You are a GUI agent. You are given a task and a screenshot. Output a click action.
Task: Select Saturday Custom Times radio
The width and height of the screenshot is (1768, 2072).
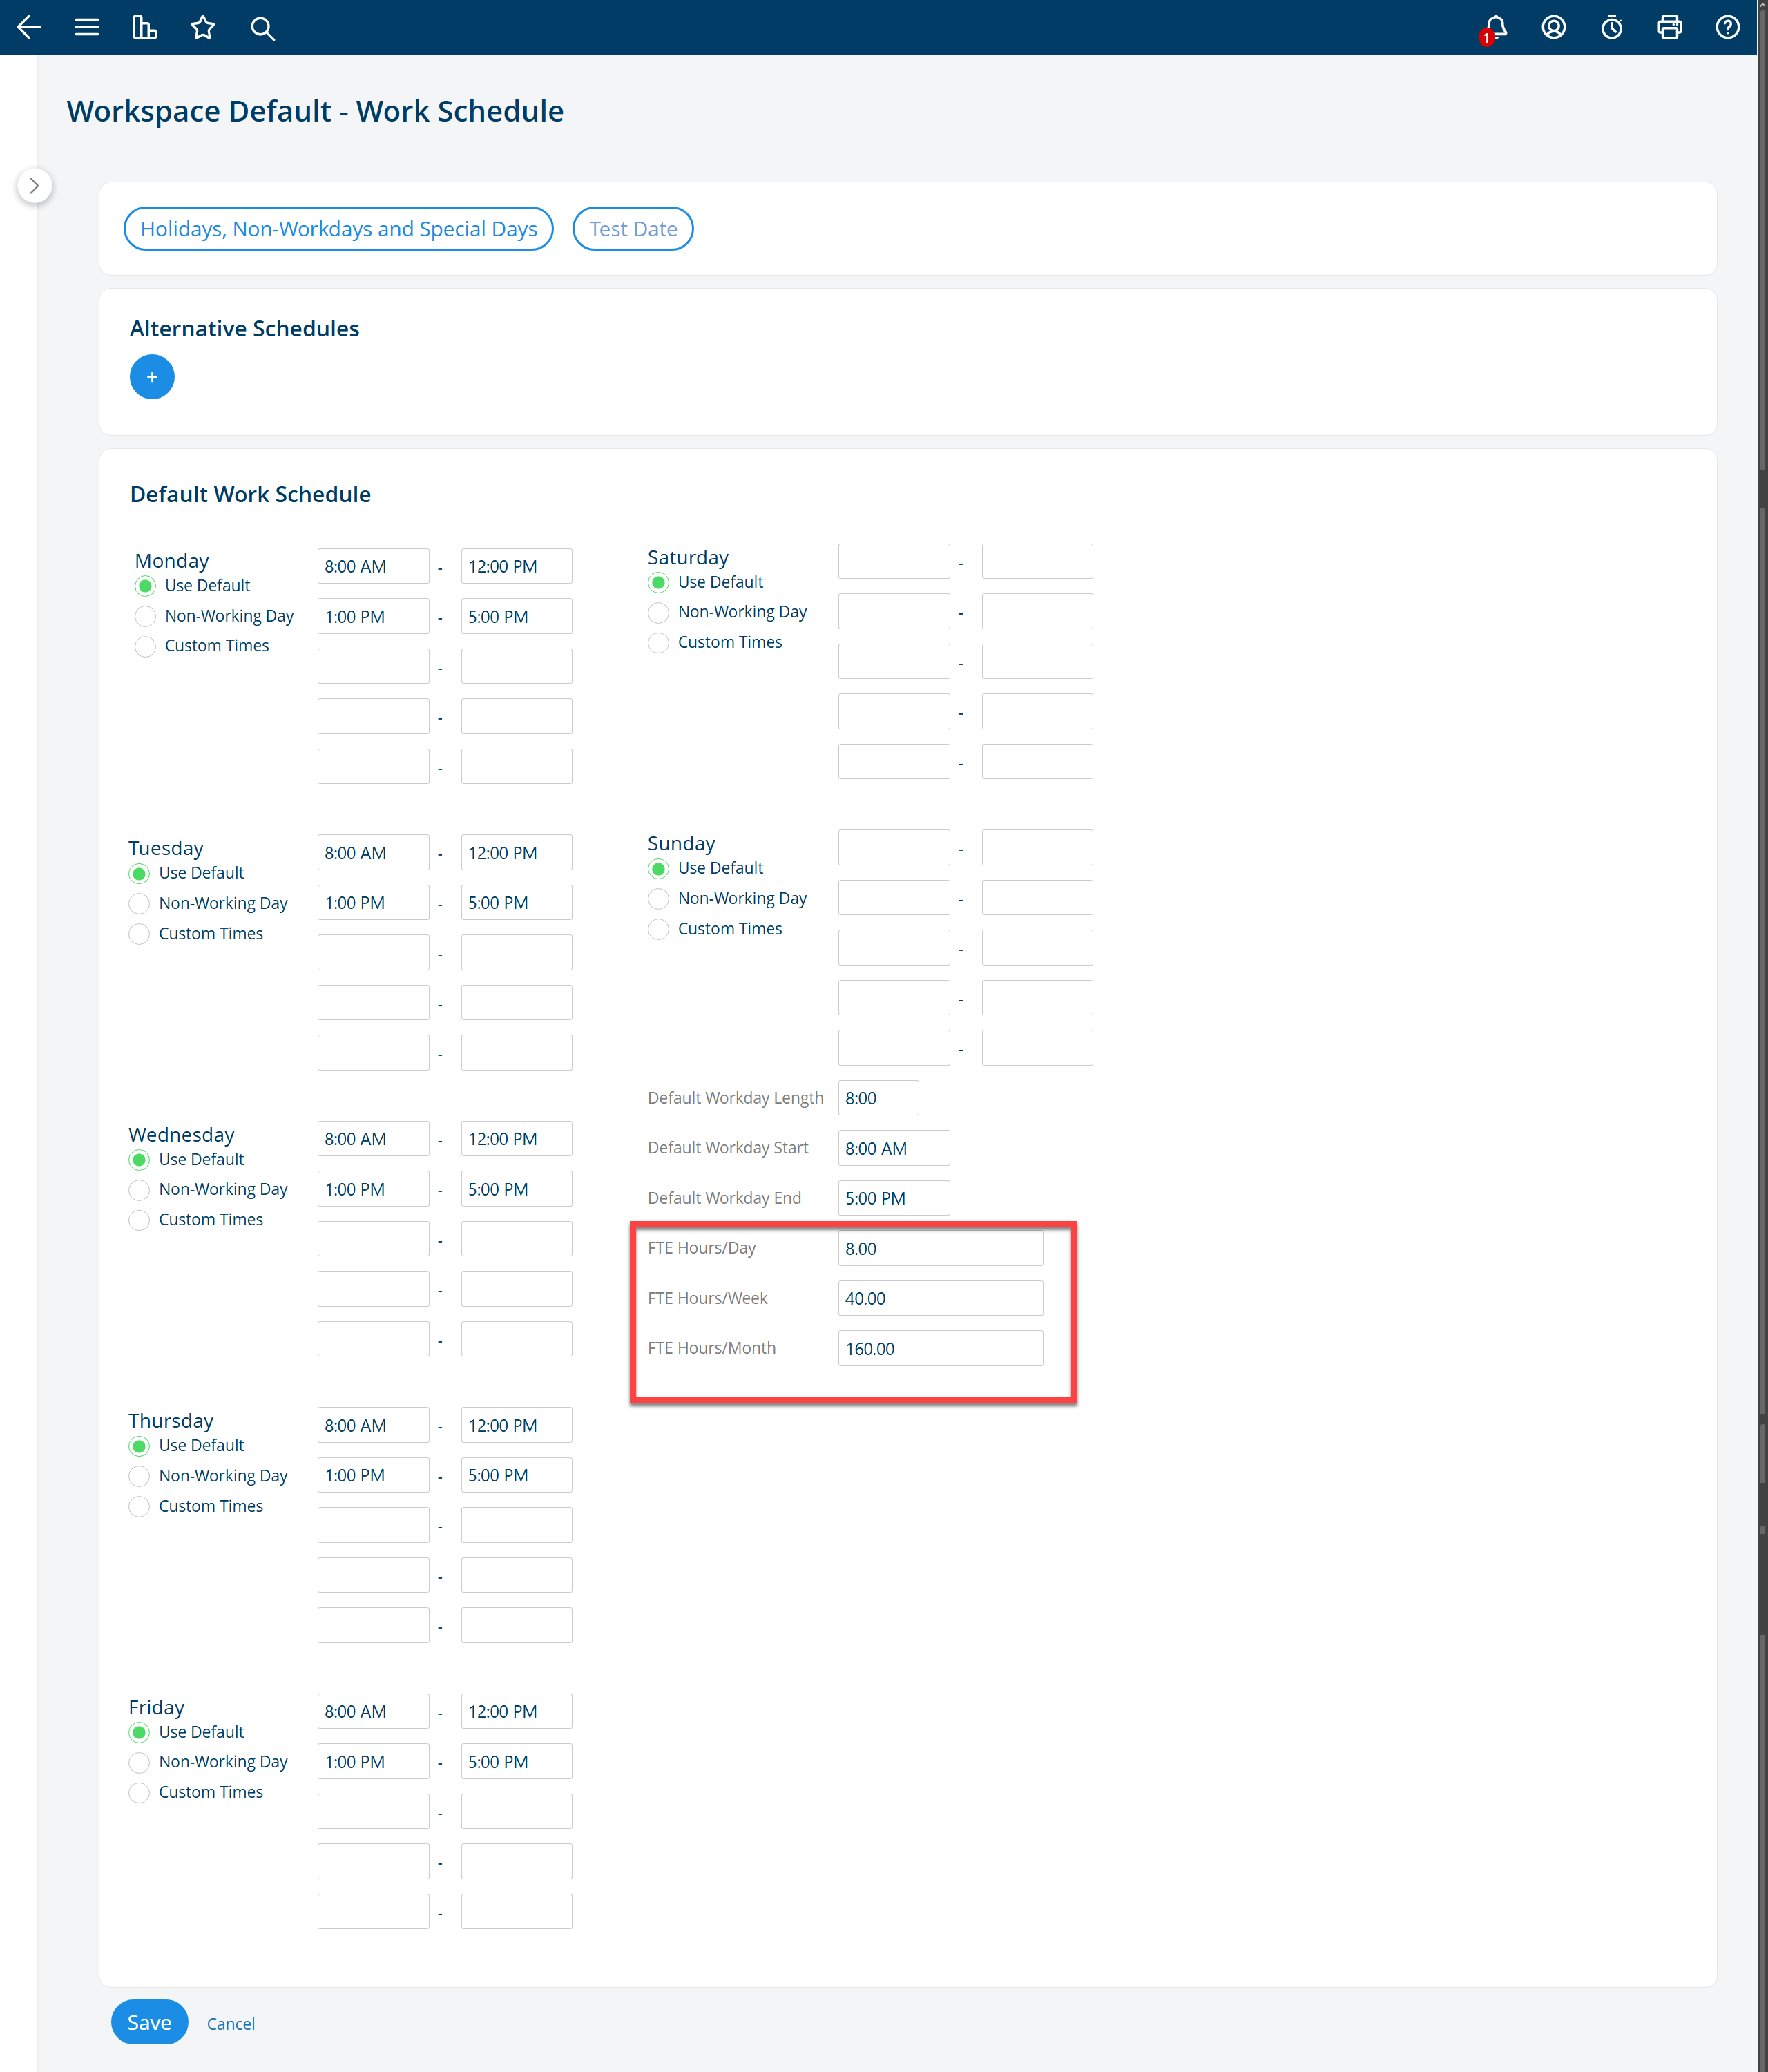pos(658,642)
